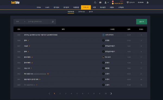This screenshot has height=100, width=163.
Task: Open the dimmed post numbered 5890
Action: pyautogui.click(x=30, y=85)
